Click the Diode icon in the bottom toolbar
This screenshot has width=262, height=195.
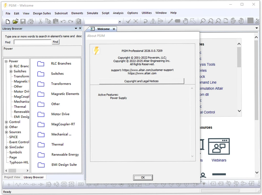pos(41,185)
